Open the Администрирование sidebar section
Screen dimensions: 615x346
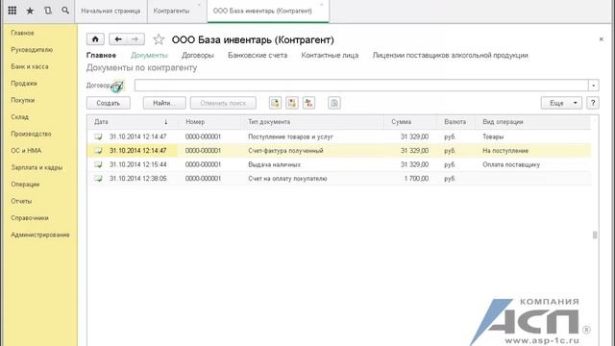tap(40, 235)
